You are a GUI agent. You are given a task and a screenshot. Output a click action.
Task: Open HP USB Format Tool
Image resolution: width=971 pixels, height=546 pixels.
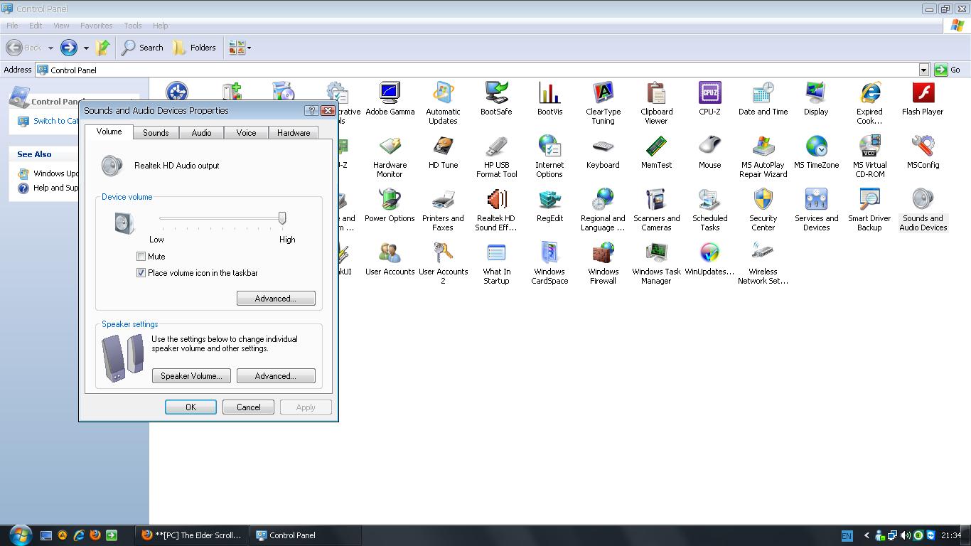tap(496, 156)
